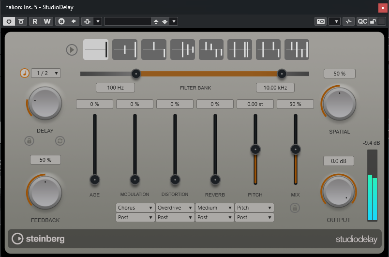Image resolution: width=389 pixels, height=257 pixels.
Task: Click the PITCH slider handle
Action: click(x=255, y=150)
